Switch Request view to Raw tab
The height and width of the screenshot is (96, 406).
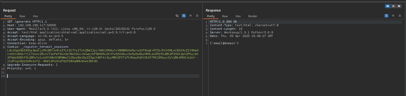22,16
